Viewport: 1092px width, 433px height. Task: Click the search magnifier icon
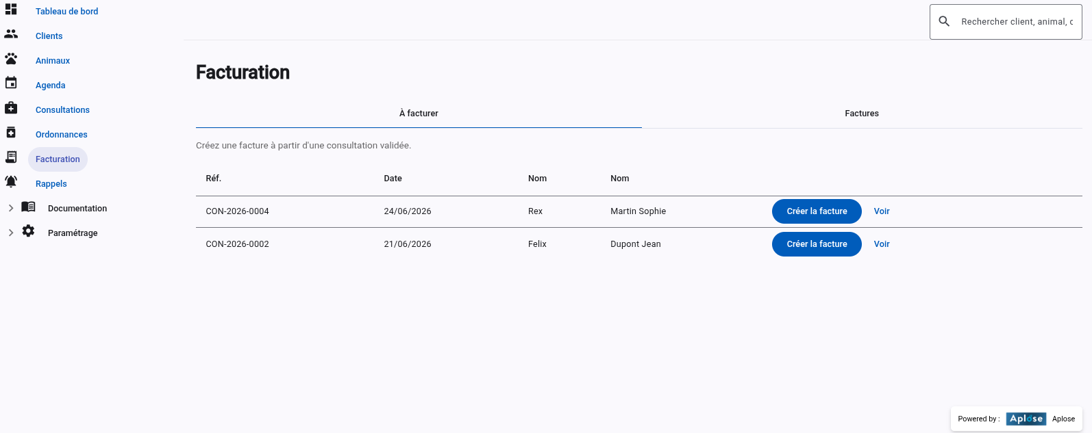tap(944, 21)
